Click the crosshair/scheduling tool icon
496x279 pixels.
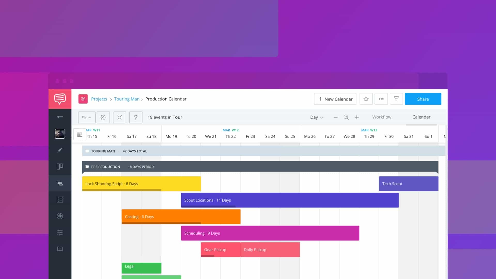[x=119, y=117]
